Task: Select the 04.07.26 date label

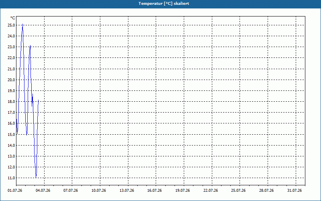Action: (x=43, y=191)
